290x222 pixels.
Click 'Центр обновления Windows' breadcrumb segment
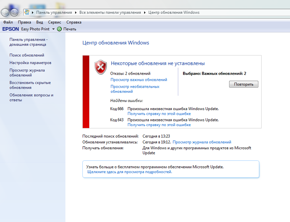click(174, 12)
